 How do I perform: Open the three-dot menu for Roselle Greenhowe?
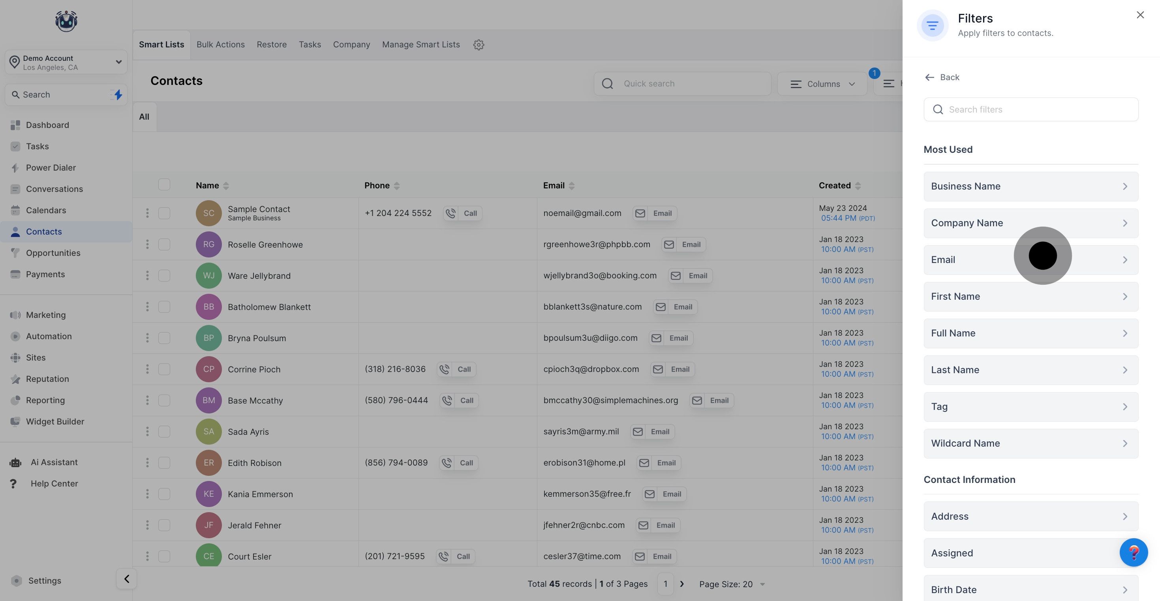click(x=147, y=244)
